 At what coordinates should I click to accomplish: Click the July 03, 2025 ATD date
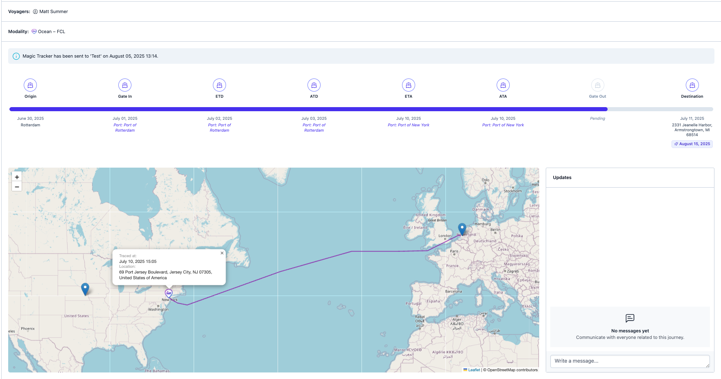[314, 119]
